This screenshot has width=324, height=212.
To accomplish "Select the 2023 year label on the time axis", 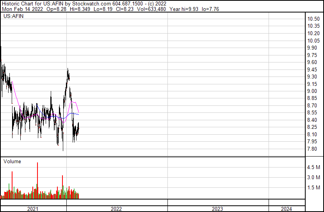I will tap(217, 209).
